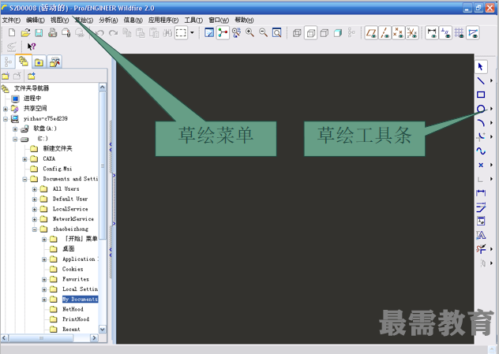Image resolution: width=499 pixels, height=354 pixels.
Task: Expand the Circle tool flyout arrow
Action: click(491, 109)
